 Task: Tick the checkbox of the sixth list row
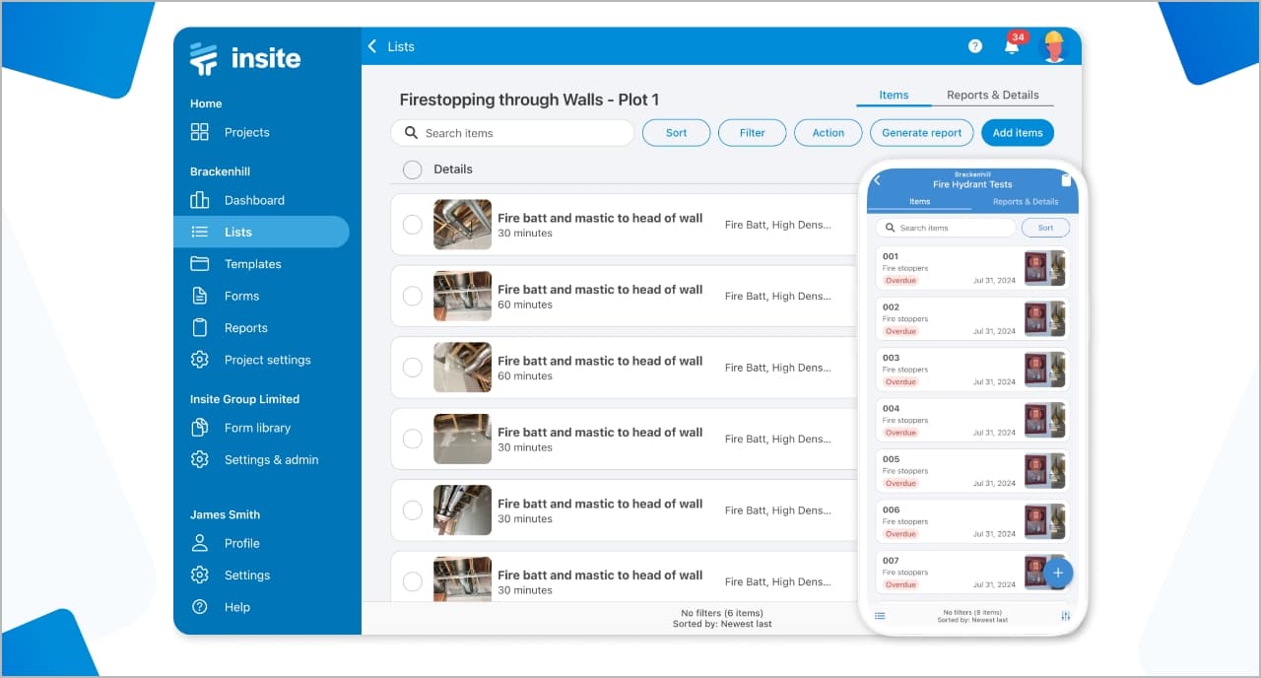coord(413,581)
